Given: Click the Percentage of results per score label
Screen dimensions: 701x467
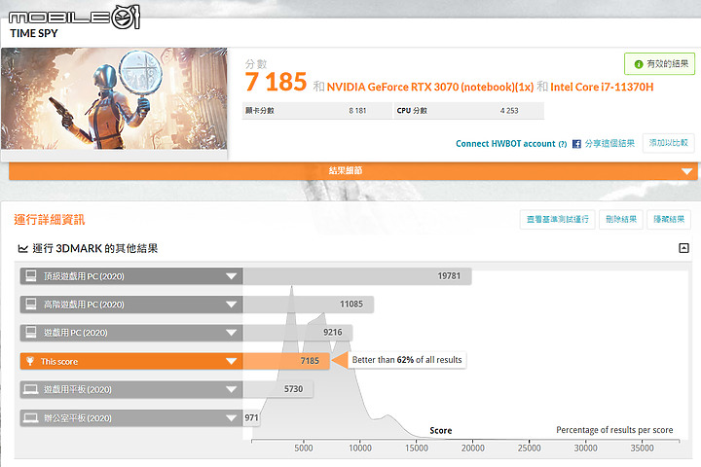Looking at the screenshot, I should [x=614, y=430].
